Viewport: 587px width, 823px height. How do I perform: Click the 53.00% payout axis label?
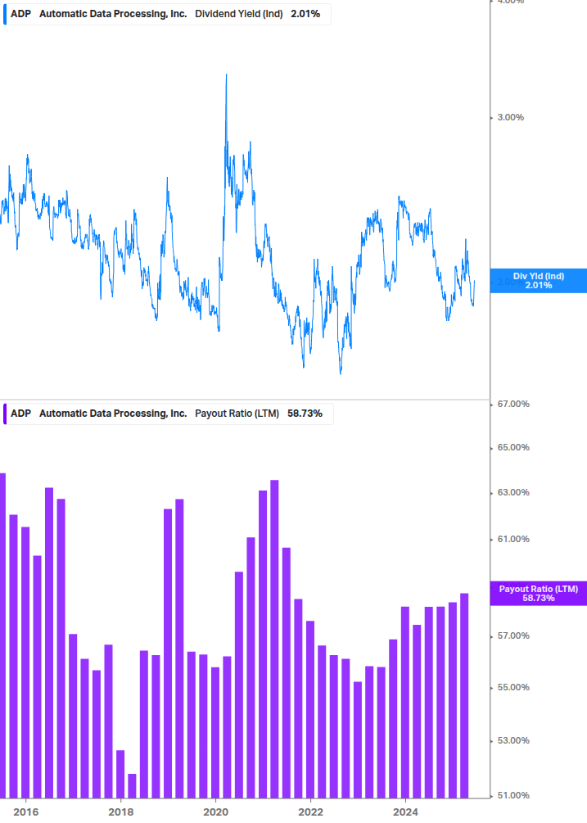click(513, 741)
